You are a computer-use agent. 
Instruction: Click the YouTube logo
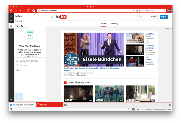[x=61, y=17]
